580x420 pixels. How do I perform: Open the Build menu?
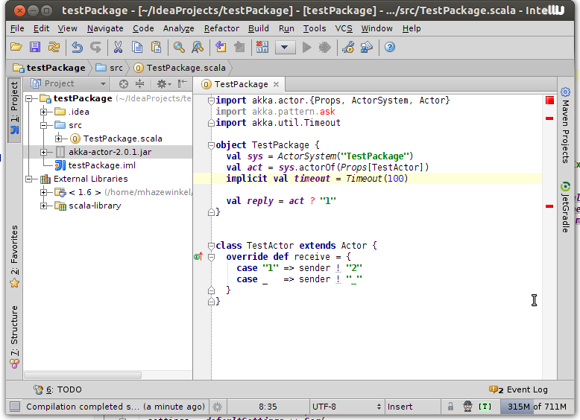[258, 28]
